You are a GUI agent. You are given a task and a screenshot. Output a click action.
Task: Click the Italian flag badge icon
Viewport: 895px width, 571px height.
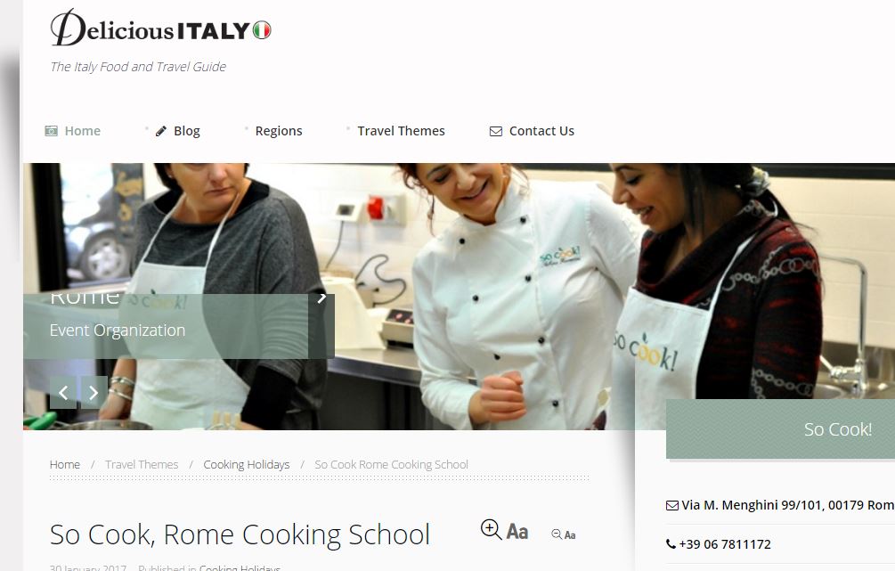pyautogui.click(x=262, y=30)
